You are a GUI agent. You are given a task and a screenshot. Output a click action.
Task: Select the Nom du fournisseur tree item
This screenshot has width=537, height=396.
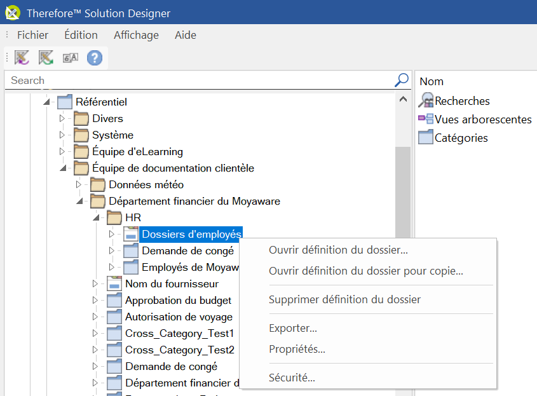point(172,283)
